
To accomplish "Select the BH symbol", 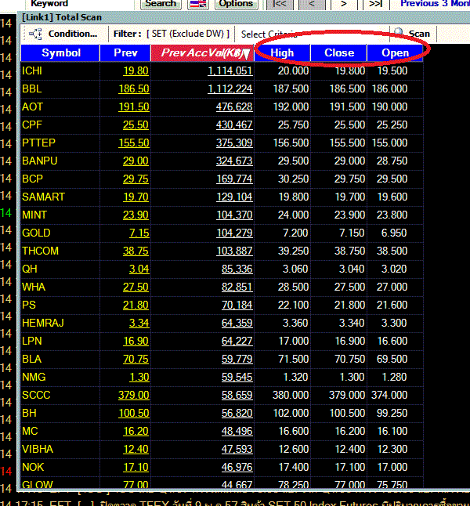I will coord(29,414).
